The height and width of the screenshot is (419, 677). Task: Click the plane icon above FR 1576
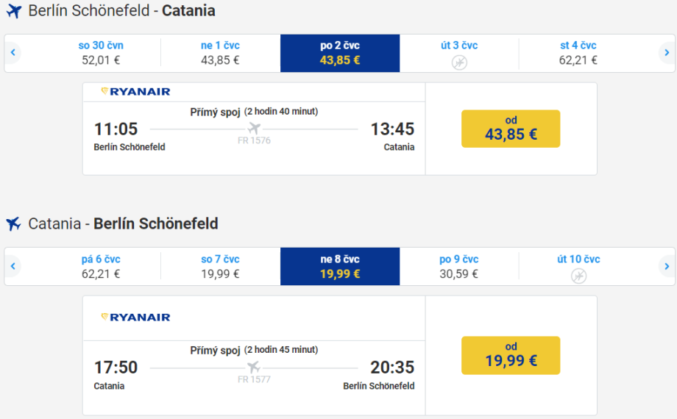point(254,129)
